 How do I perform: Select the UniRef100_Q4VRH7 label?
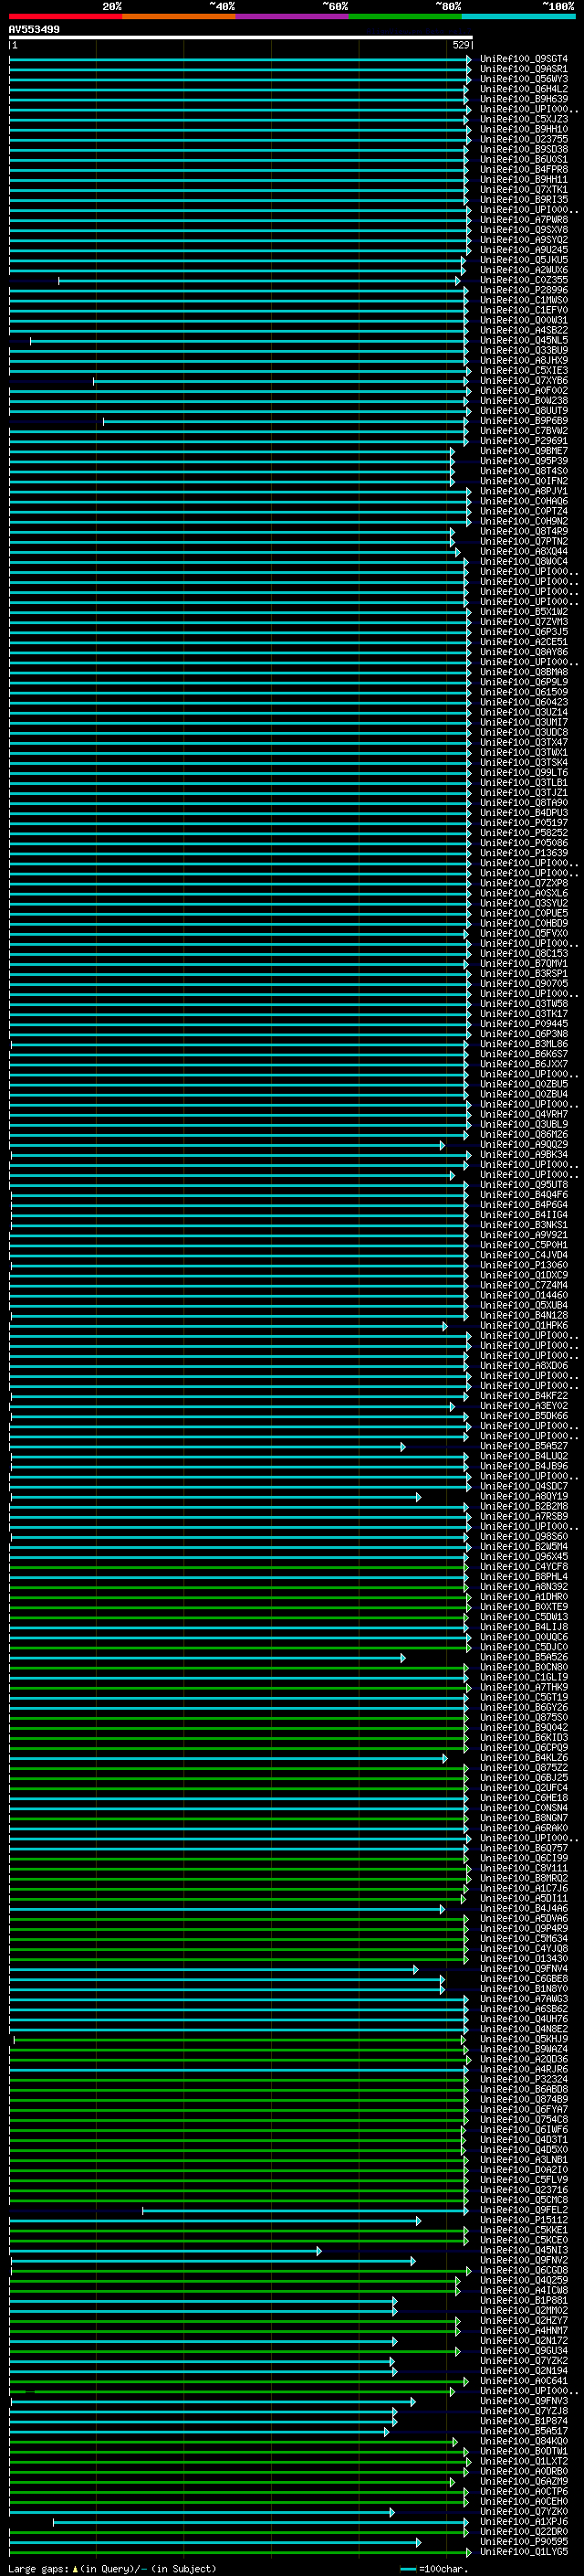(x=523, y=1114)
